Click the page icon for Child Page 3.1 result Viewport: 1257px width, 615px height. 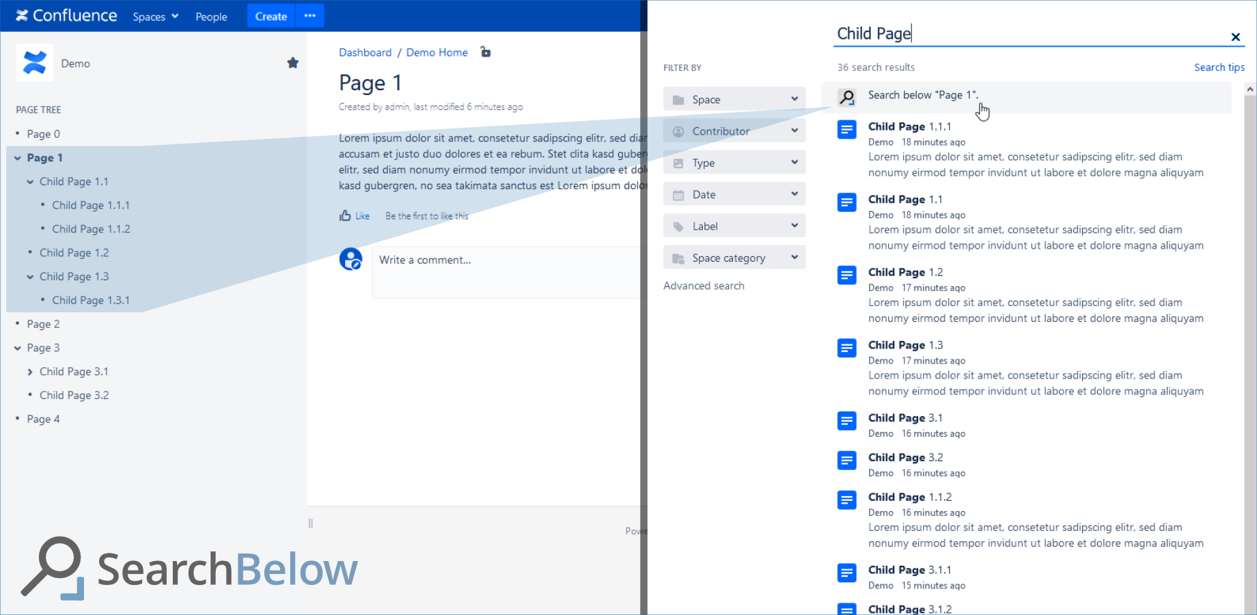click(x=847, y=421)
